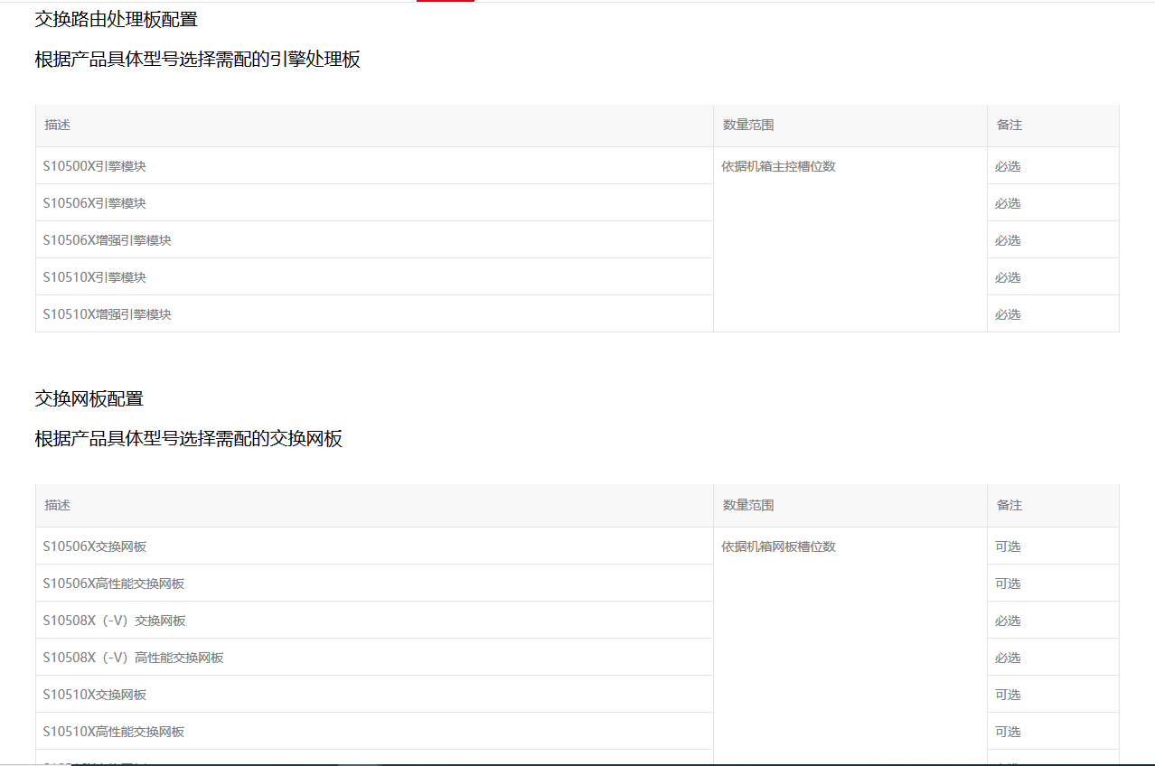Select the text 根据产品具体型号选择需配的引擎处理板
Image resolution: width=1155 pixels, height=766 pixels.
pos(198,61)
